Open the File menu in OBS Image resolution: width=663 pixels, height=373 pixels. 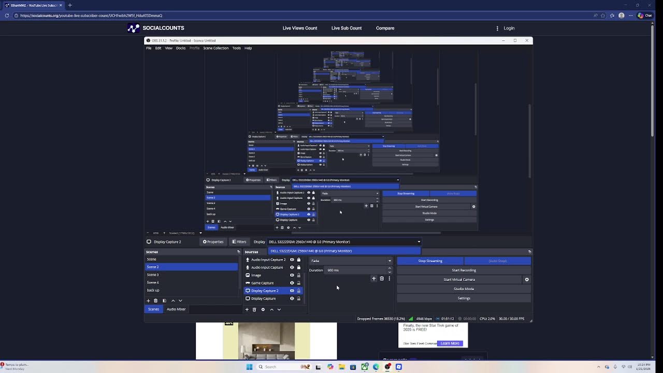click(x=149, y=48)
